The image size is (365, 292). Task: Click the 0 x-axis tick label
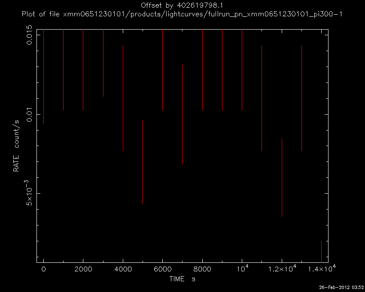[43, 269]
